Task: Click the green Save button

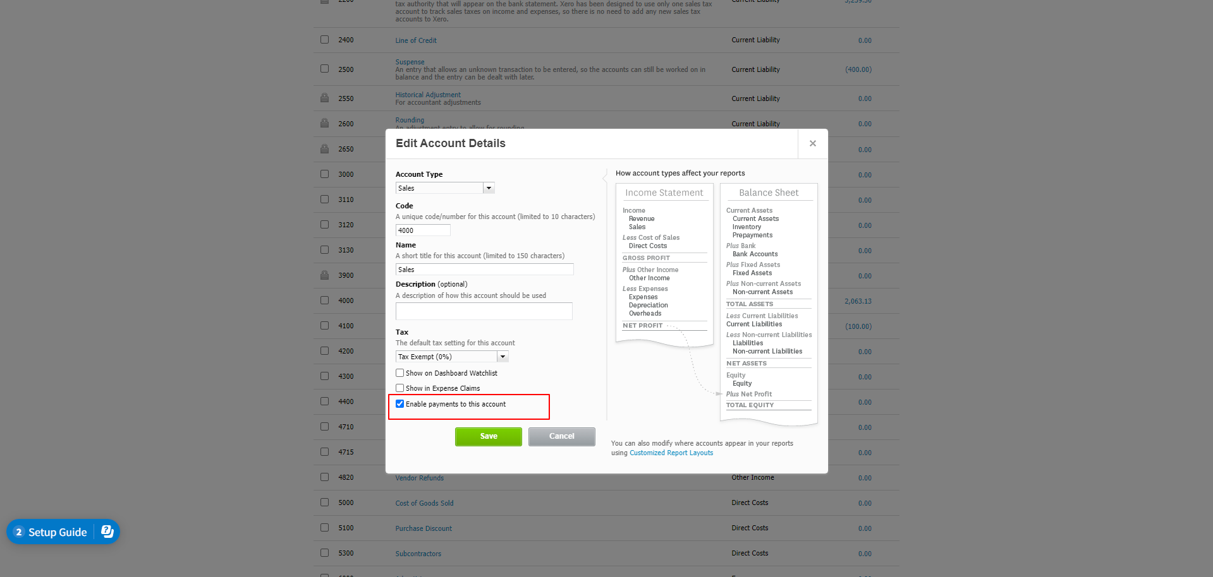Action: (x=488, y=436)
